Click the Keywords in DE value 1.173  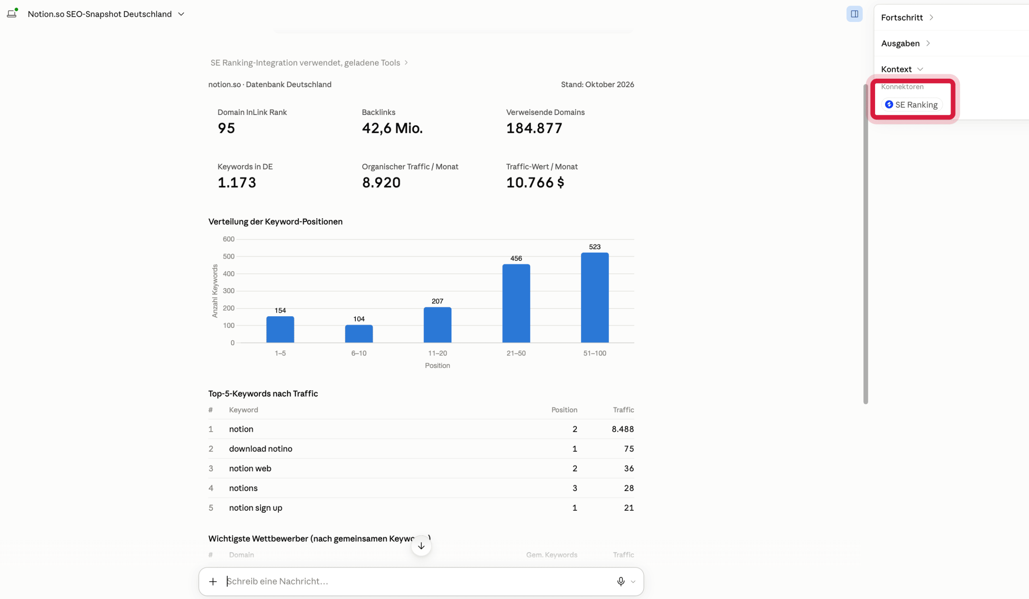[236, 182]
